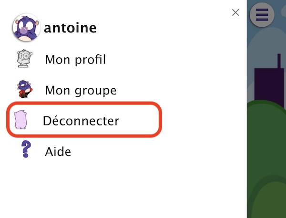
Task: Click the grey cloud left of hamburger button
Action: pyautogui.click(x=249, y=36)
